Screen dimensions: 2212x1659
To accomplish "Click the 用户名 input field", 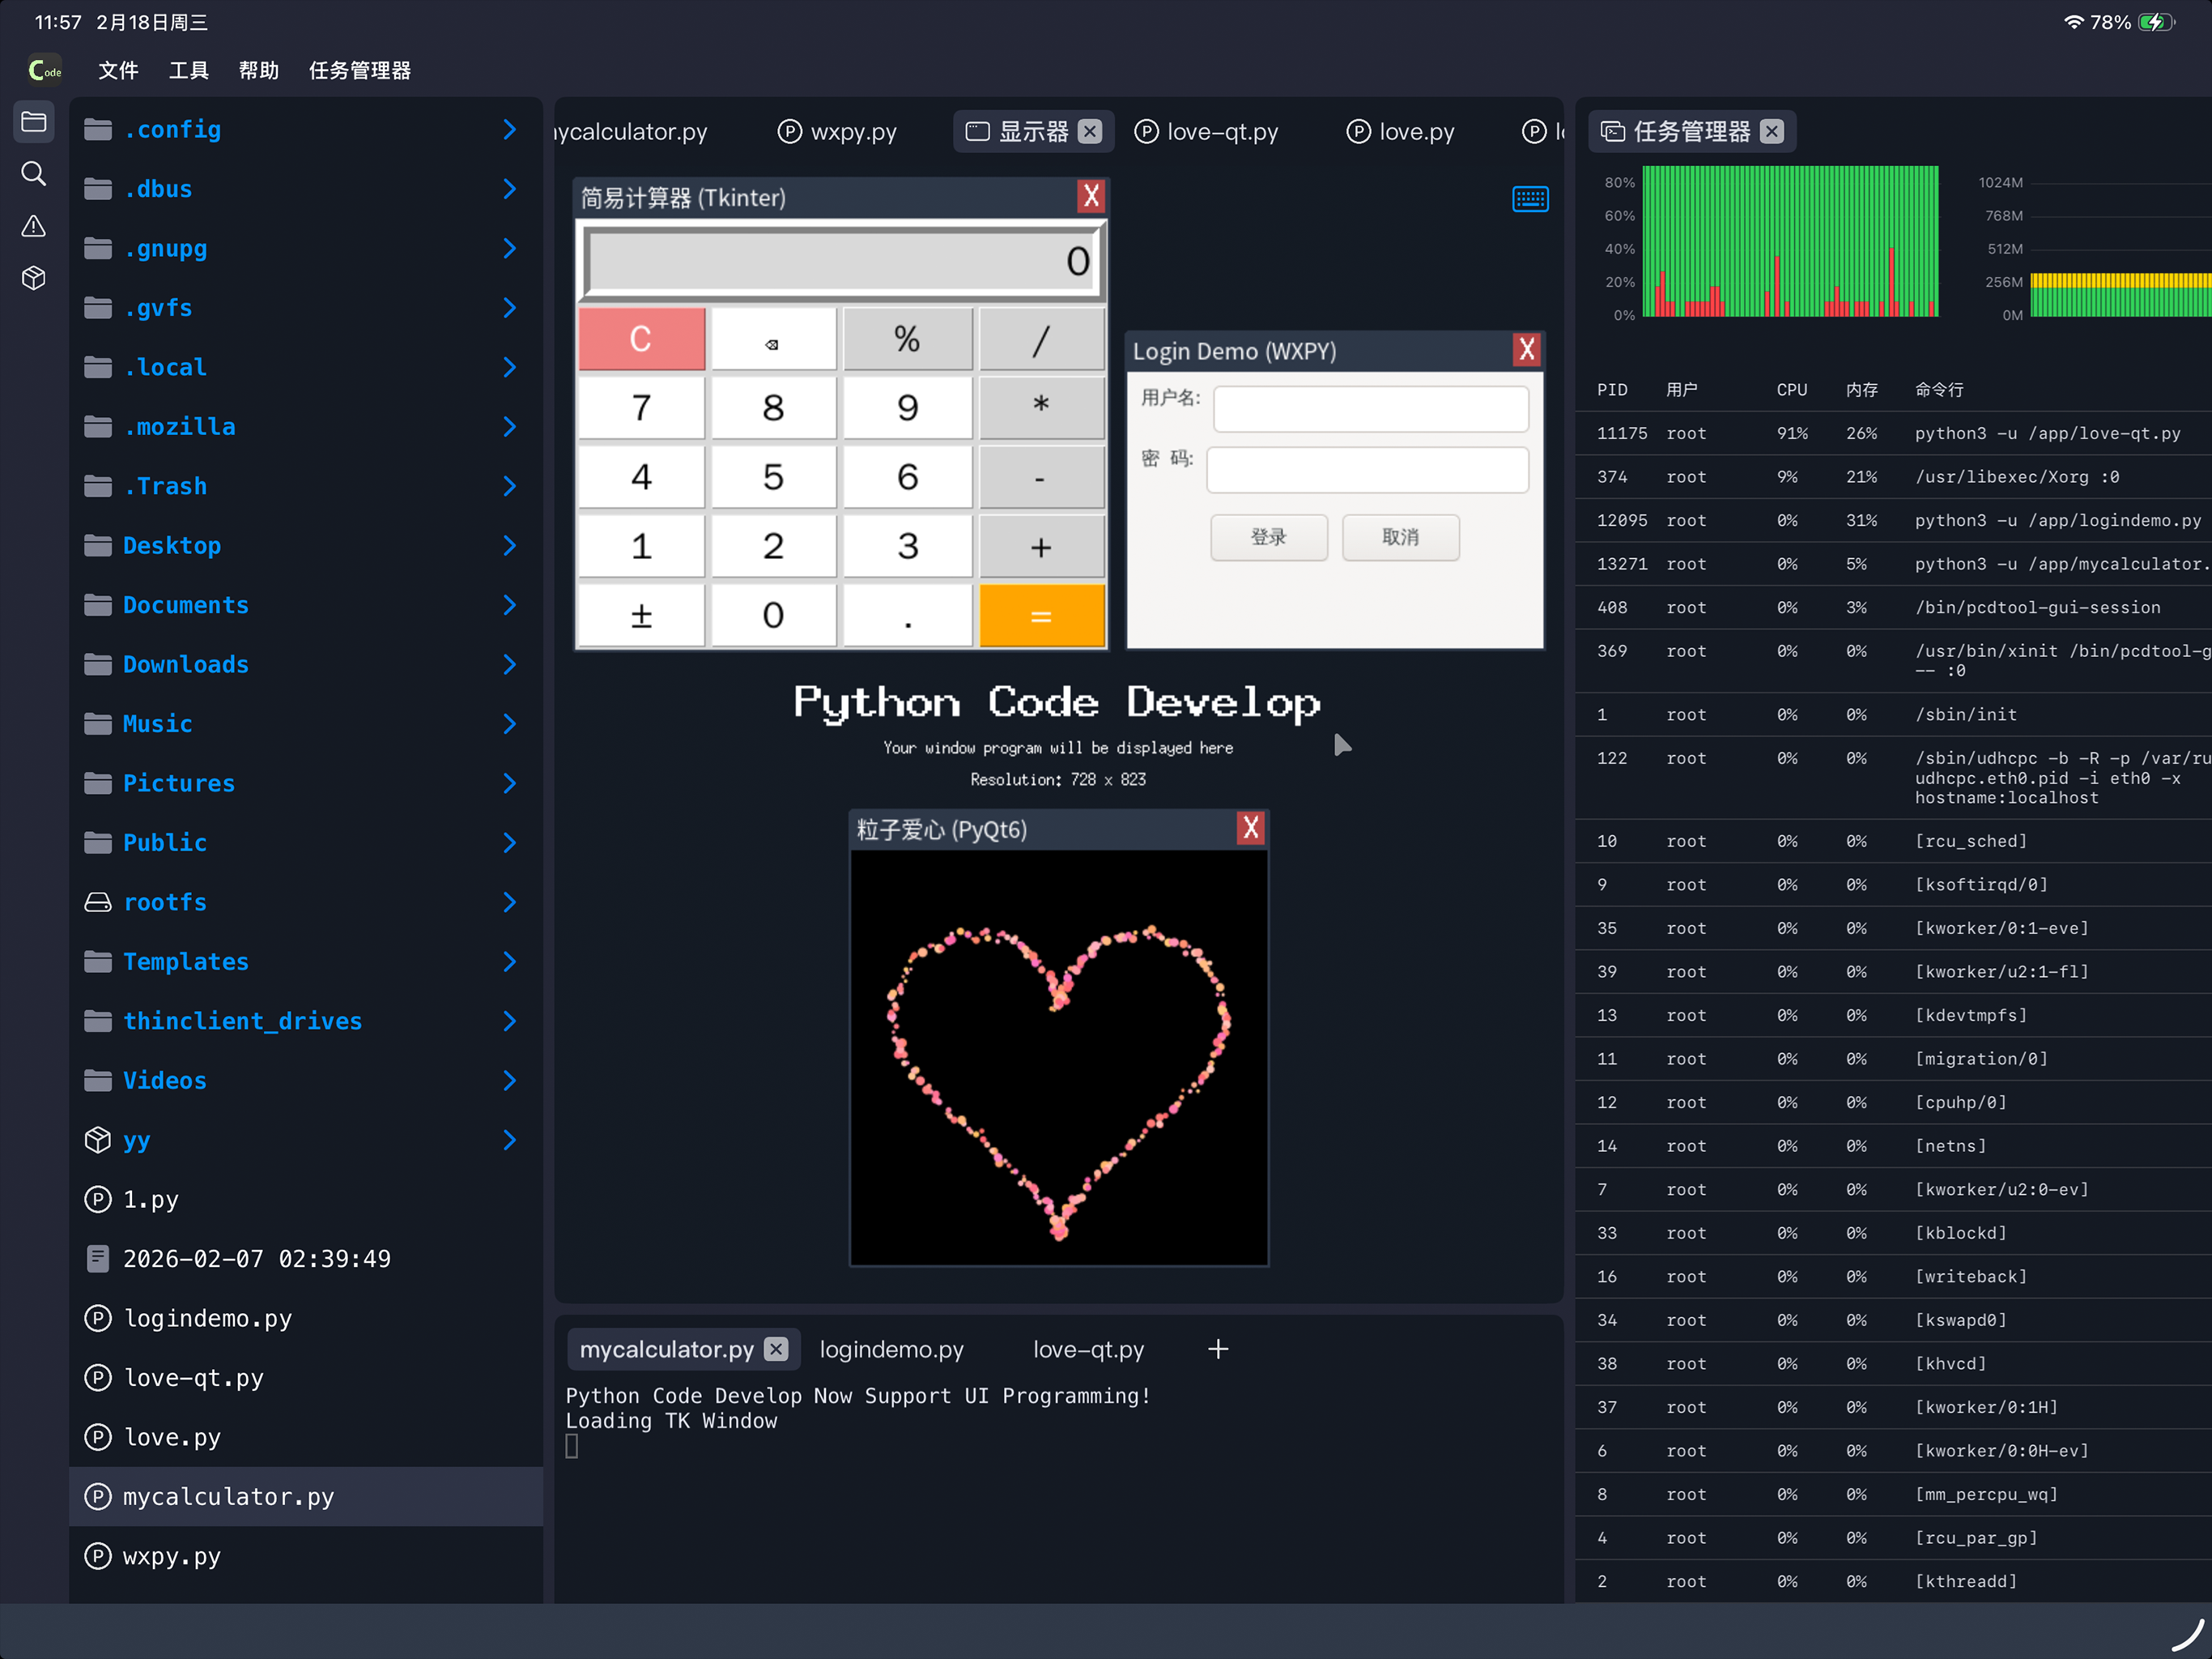I will tap(1370, 408).
